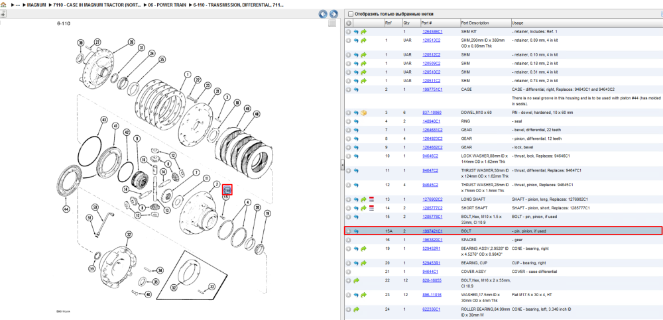This screenshot has height=320, width=663.
Task: Click blue arrow icon for part 1264681C2
Action: pyautogui.click(x=356, y=131)
